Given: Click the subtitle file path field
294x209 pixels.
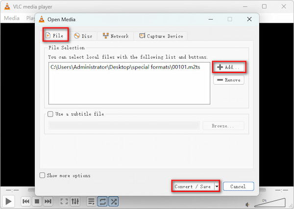Looking at the screenshot, I should 124,126.
